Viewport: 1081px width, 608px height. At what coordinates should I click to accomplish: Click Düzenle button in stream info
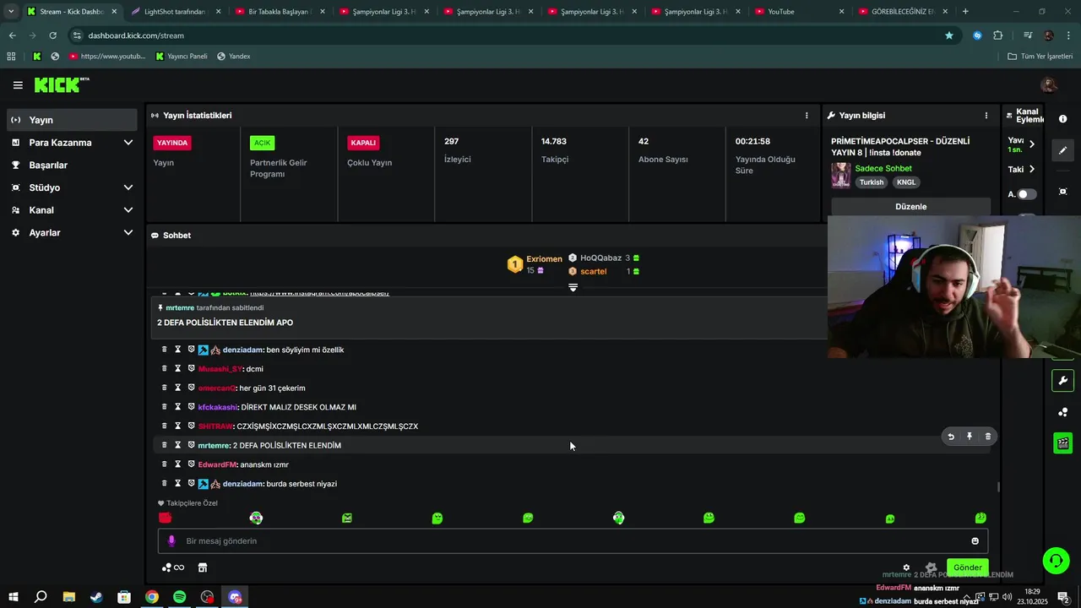[910, 207]
